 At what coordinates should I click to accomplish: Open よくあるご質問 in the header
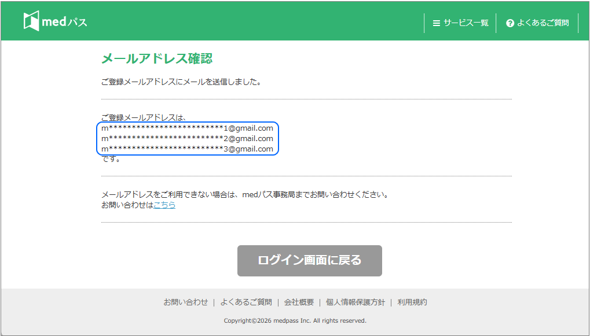(x=543, y=23)
